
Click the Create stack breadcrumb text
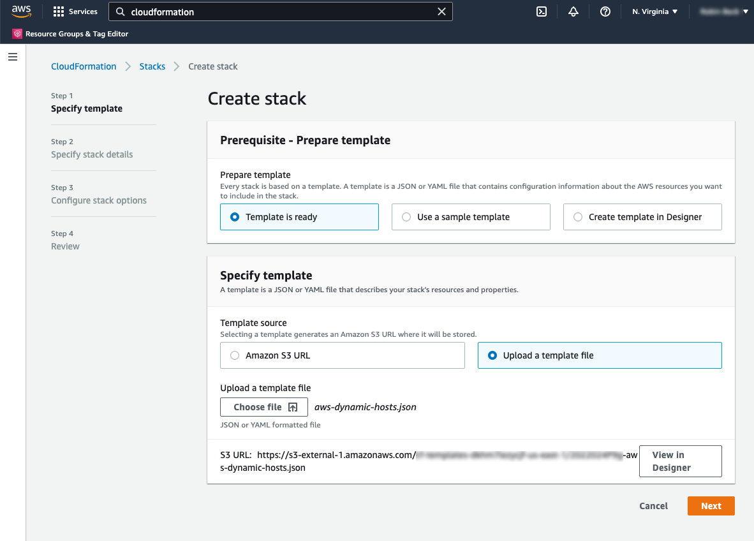[x=213, y=66]
